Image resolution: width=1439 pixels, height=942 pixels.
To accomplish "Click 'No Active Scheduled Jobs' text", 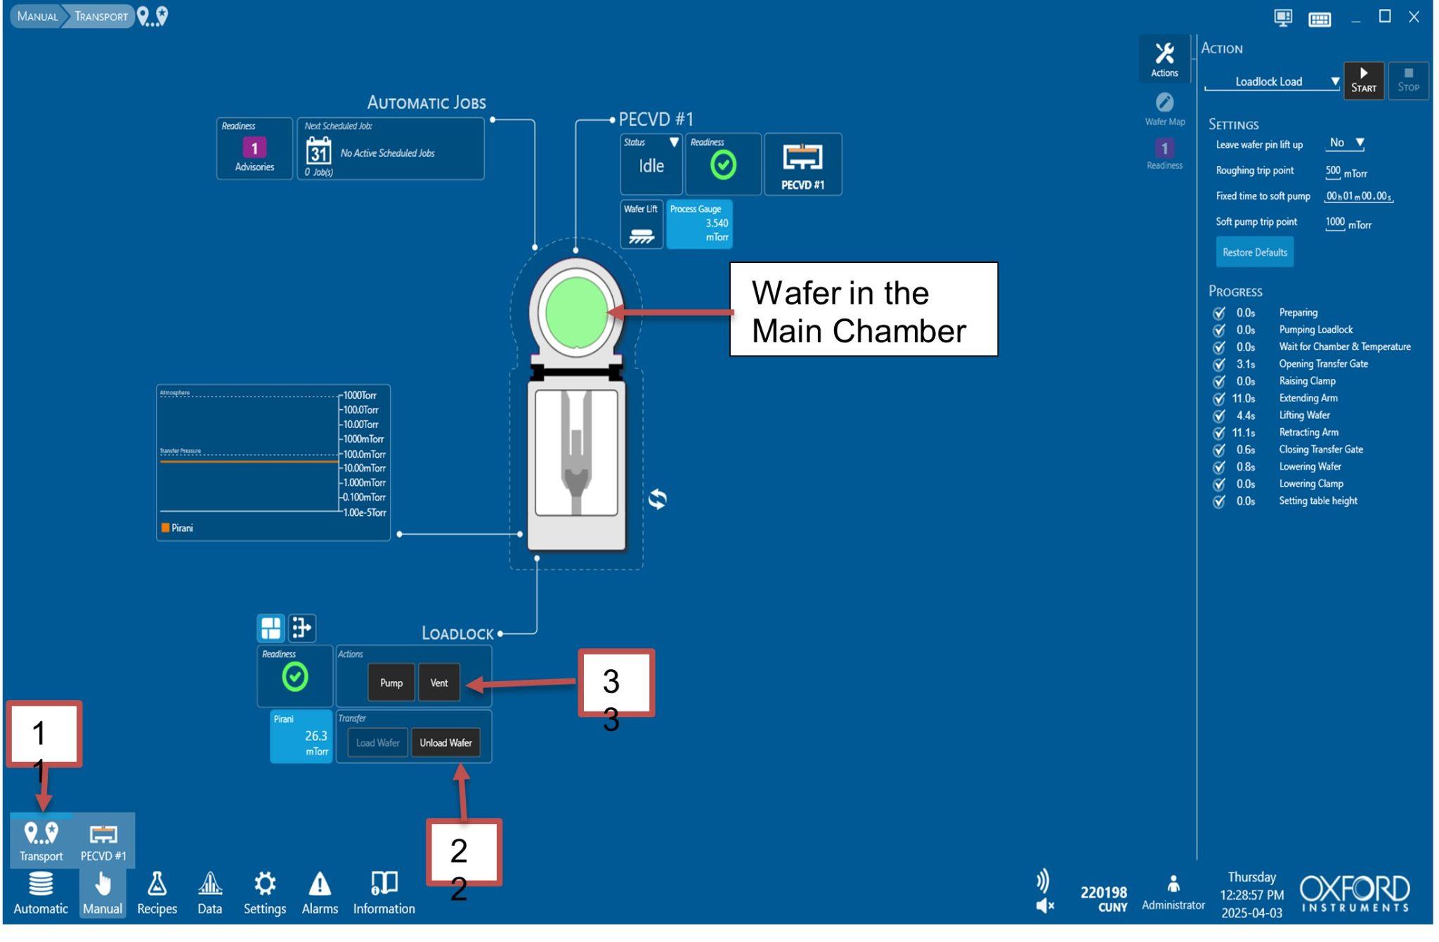I will click(387, 153).
